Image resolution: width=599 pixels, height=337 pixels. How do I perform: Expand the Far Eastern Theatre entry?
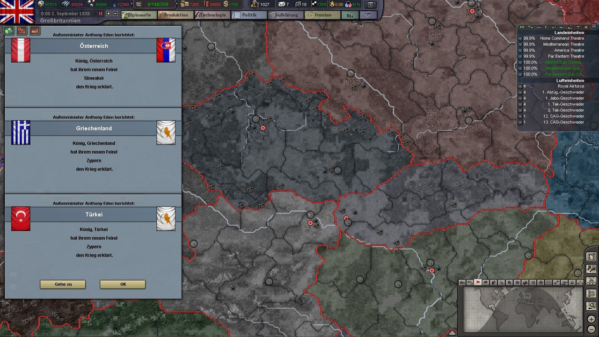pos(520,56)
